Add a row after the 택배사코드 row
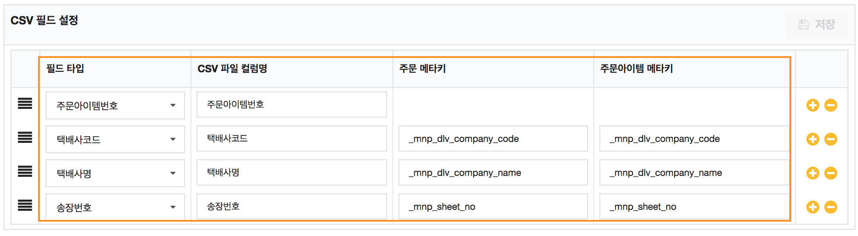 point(813,139)
